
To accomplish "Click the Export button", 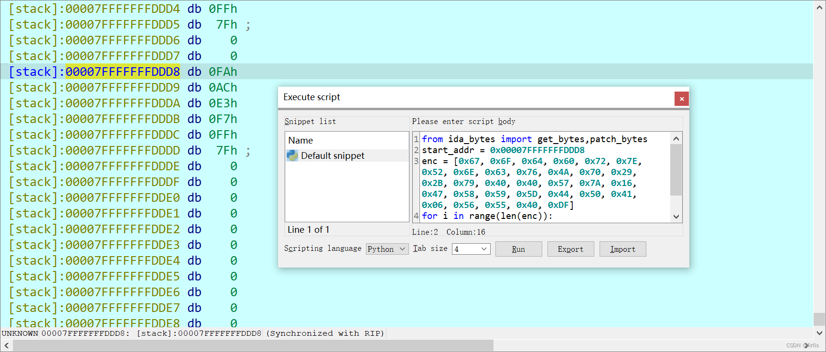I will (x=570, y=249).
